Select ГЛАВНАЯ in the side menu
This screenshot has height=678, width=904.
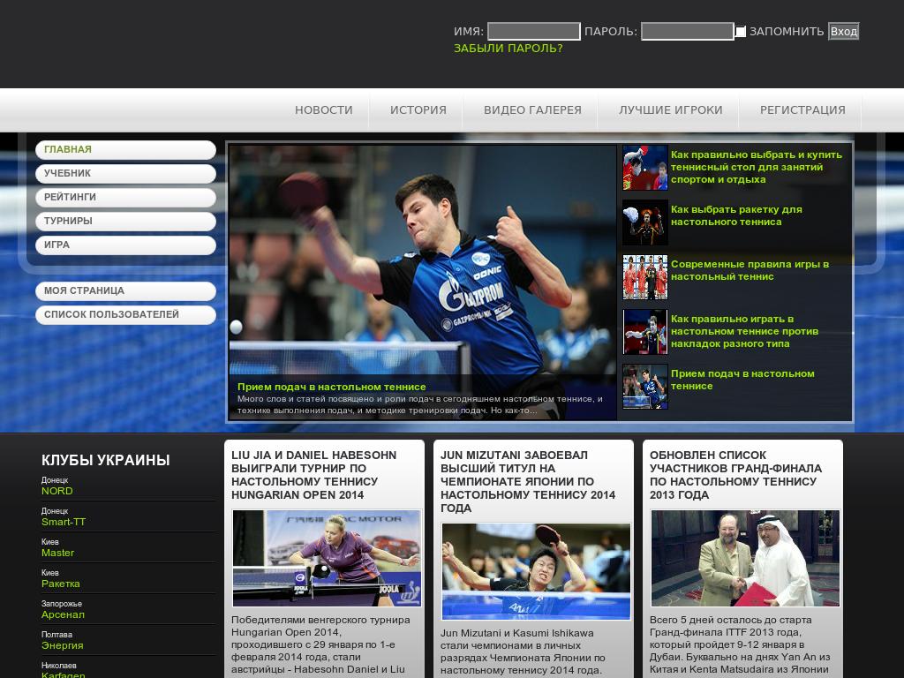(125, 150)
